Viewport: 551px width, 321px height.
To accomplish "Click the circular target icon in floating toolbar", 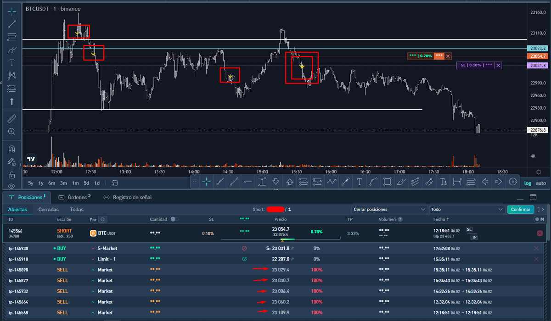I will point(512,182).
